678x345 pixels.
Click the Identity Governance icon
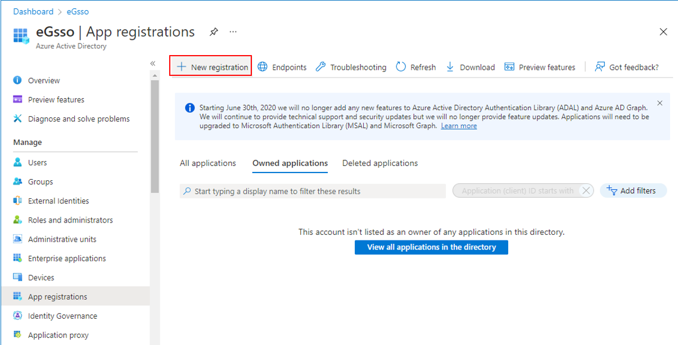(17, 316)
